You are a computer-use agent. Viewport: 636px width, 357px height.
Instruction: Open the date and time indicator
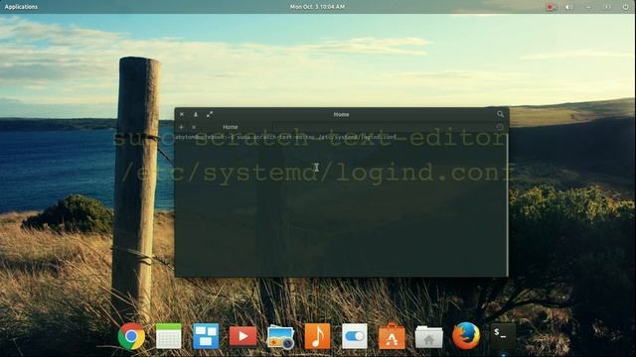pos(317,7)
